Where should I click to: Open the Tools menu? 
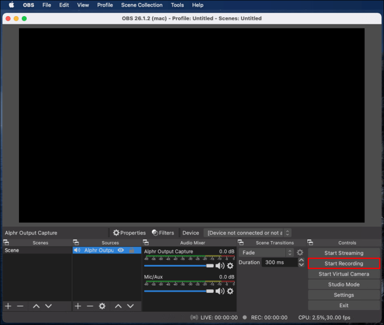pyautogui.click(x=178, y=5)
